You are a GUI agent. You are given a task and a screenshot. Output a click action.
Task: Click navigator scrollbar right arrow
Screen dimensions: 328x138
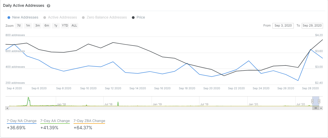click(321, 108)
